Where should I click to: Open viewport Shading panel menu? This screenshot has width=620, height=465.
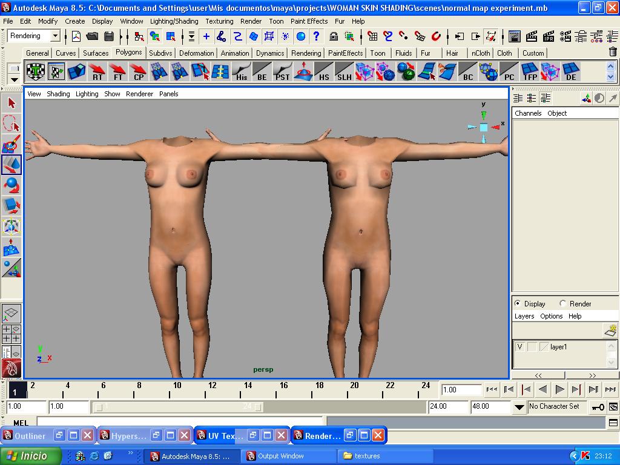58,94
